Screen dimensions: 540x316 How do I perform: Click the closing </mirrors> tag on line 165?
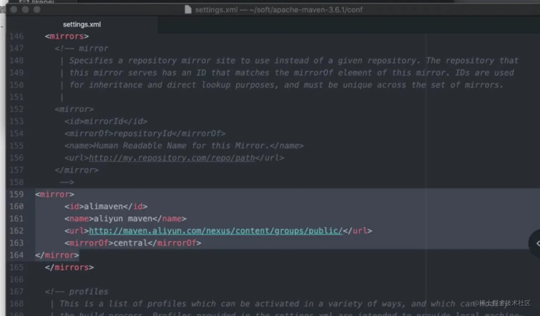[69, 267]
